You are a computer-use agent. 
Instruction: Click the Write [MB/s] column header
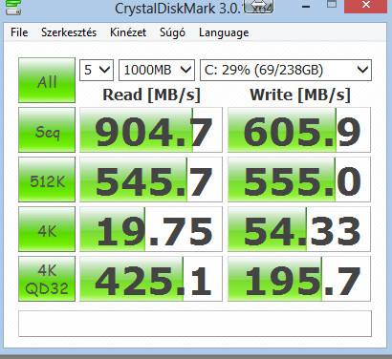click(300, 95)
